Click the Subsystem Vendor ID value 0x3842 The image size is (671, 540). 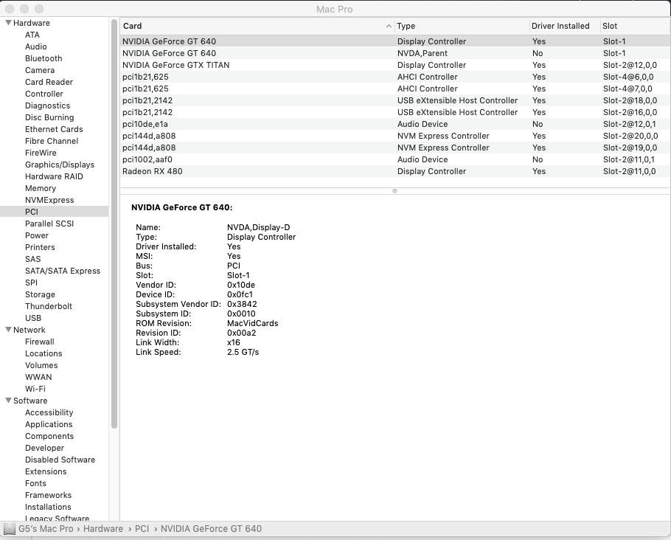[242, 304]
